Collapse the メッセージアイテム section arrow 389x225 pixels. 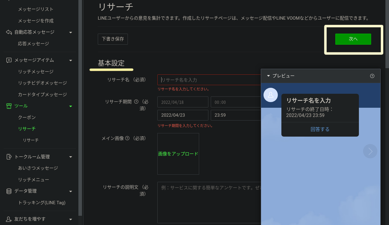71,60
